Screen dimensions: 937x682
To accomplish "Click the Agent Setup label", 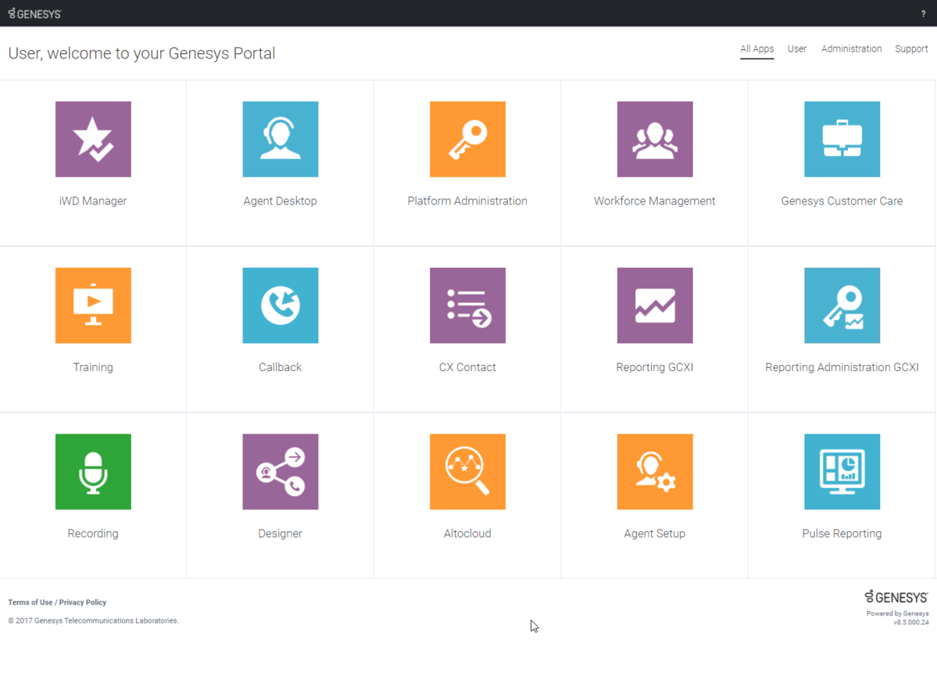I will pos(655,534).
